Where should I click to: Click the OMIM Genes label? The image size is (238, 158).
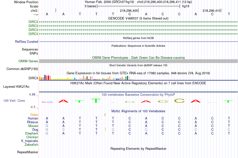click(x=28, y=61)
